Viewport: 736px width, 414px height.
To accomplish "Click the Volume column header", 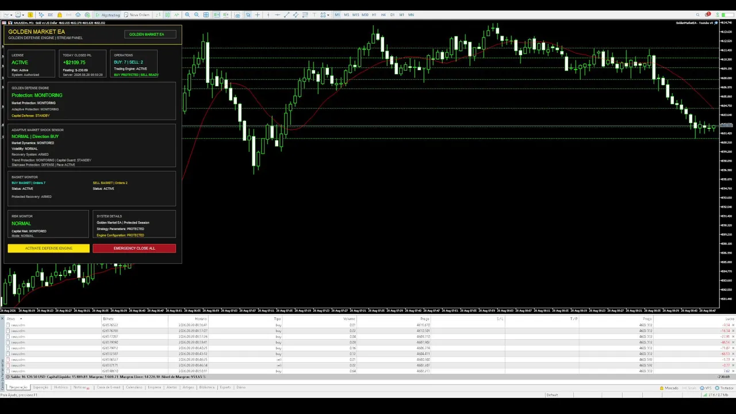I will pos(349,319).
